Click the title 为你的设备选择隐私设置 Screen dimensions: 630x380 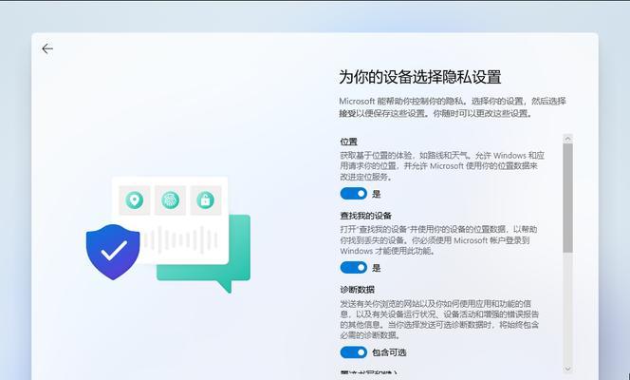click(x=420, y=77)
